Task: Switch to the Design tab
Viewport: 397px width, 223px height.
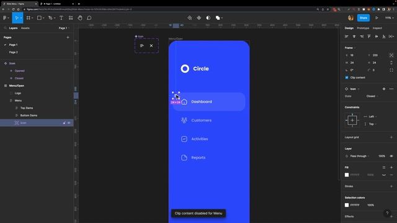Action: pos(349,28)
